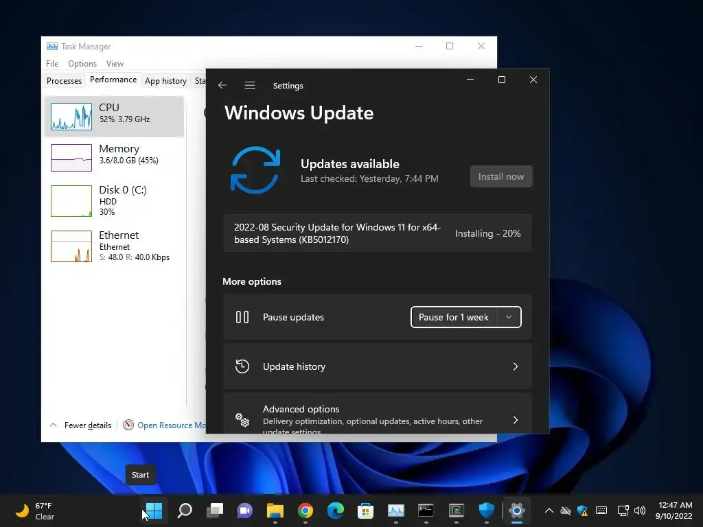Open the View menu in Task Manager
The height and width of the screenshot is (527, 703).
(x=115, y=64)
